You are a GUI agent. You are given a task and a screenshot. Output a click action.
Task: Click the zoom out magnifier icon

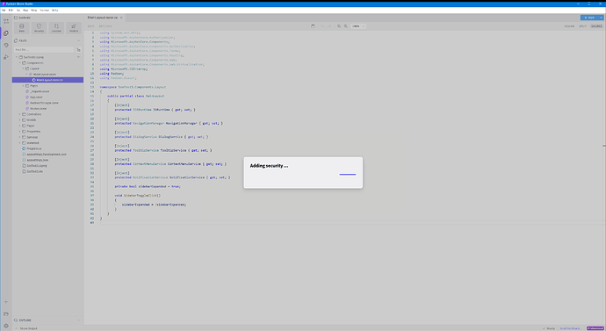click(339, 26)
